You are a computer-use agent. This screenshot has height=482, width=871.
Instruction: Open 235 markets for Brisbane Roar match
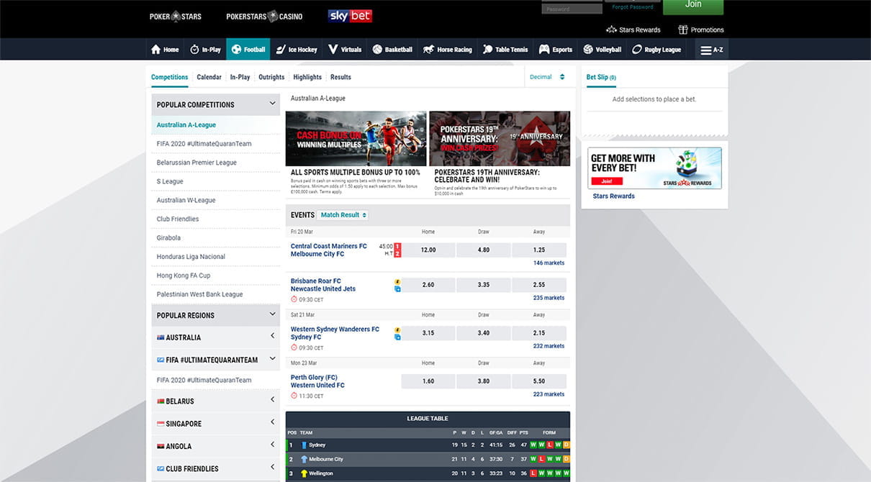pos(549,298)
